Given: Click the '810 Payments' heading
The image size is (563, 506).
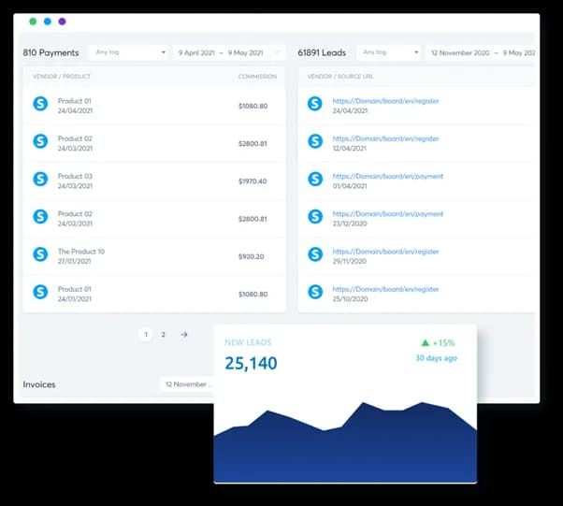Looking at the screenshot, I should [51, 52].
